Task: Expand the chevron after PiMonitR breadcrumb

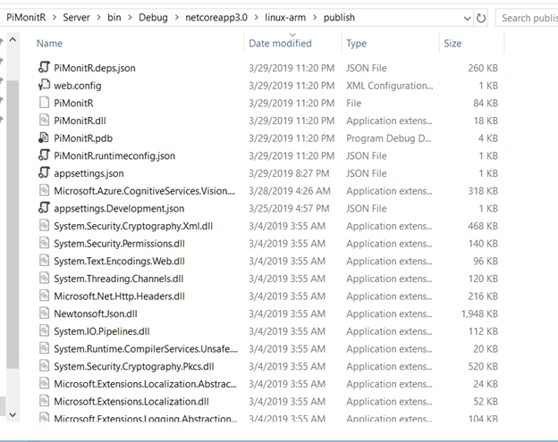Action: pos(55,17)
